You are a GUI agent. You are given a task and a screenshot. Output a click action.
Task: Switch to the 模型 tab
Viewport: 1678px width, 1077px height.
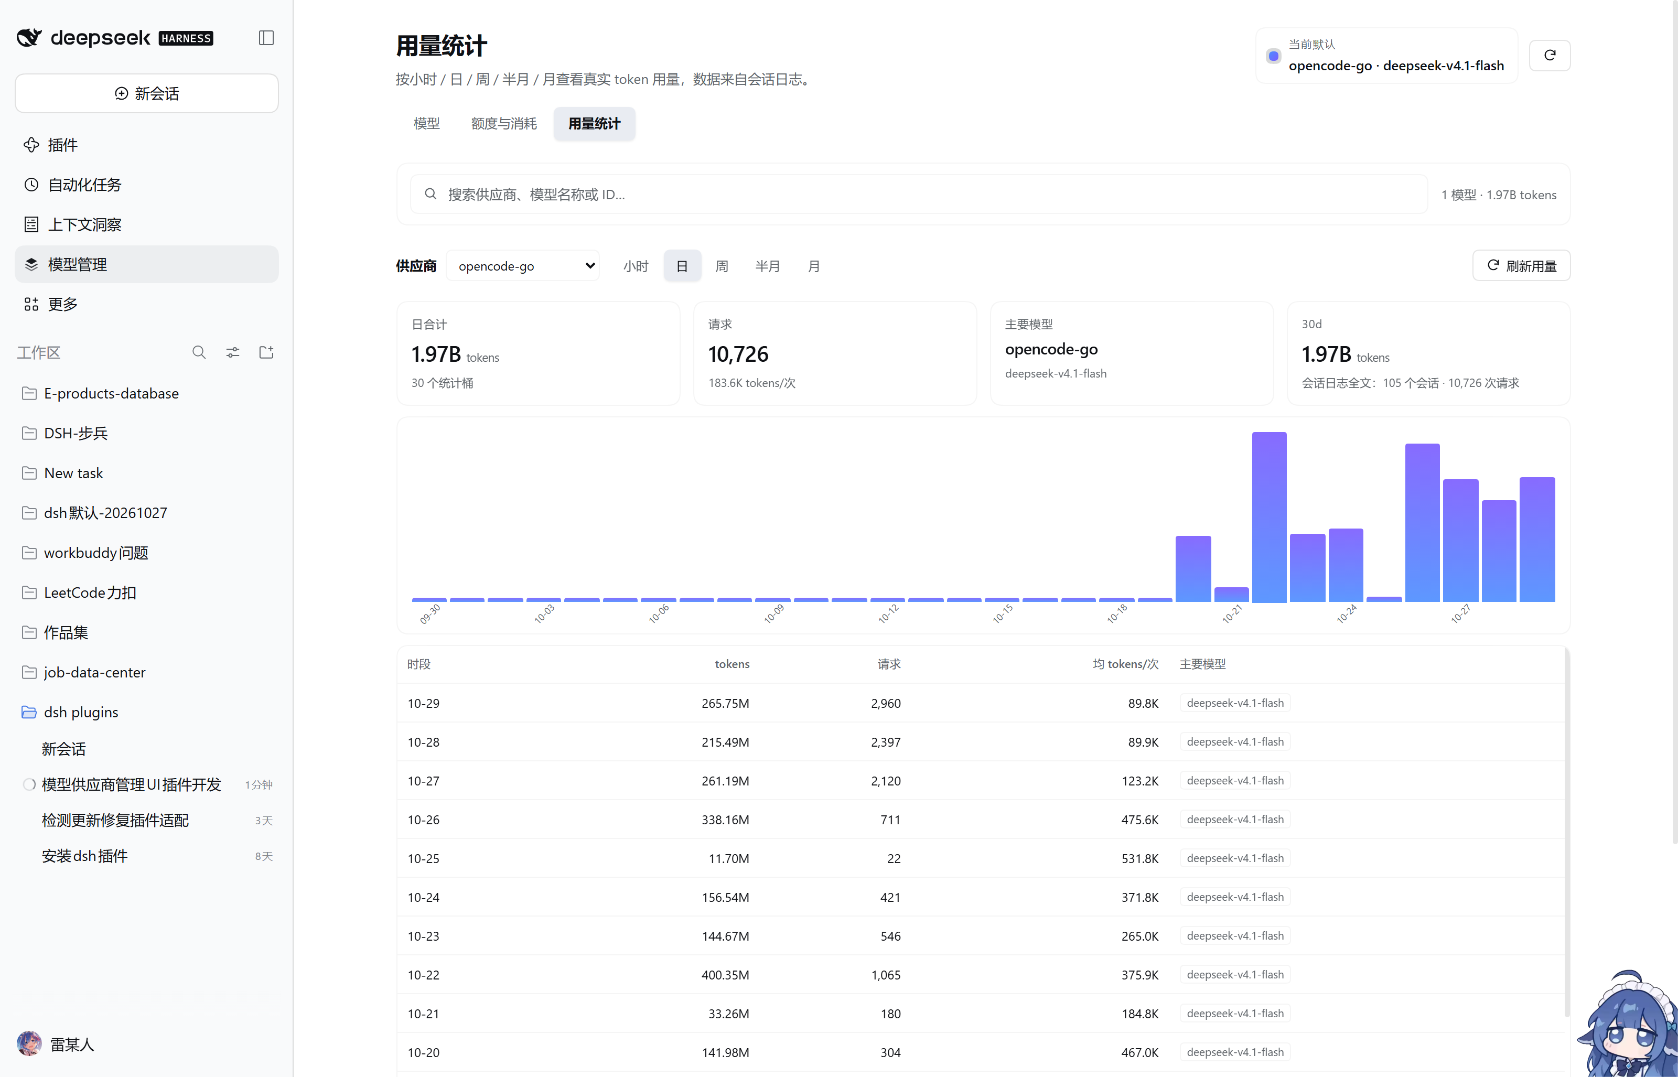click(x=426, y=124)
